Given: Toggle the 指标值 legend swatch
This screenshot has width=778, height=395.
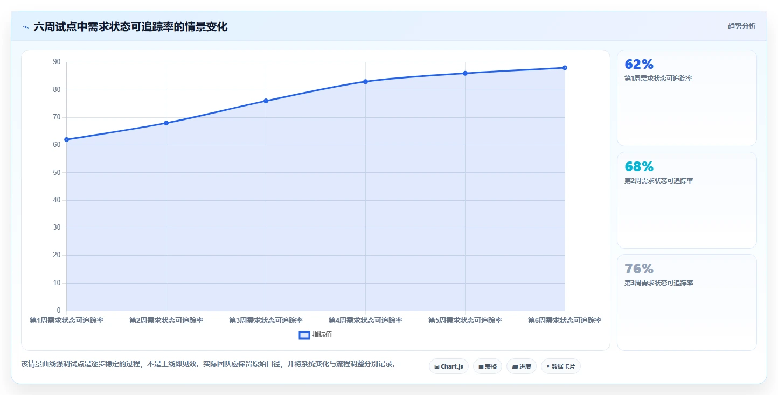Looking at the screenshot, I should click(304, 335).
